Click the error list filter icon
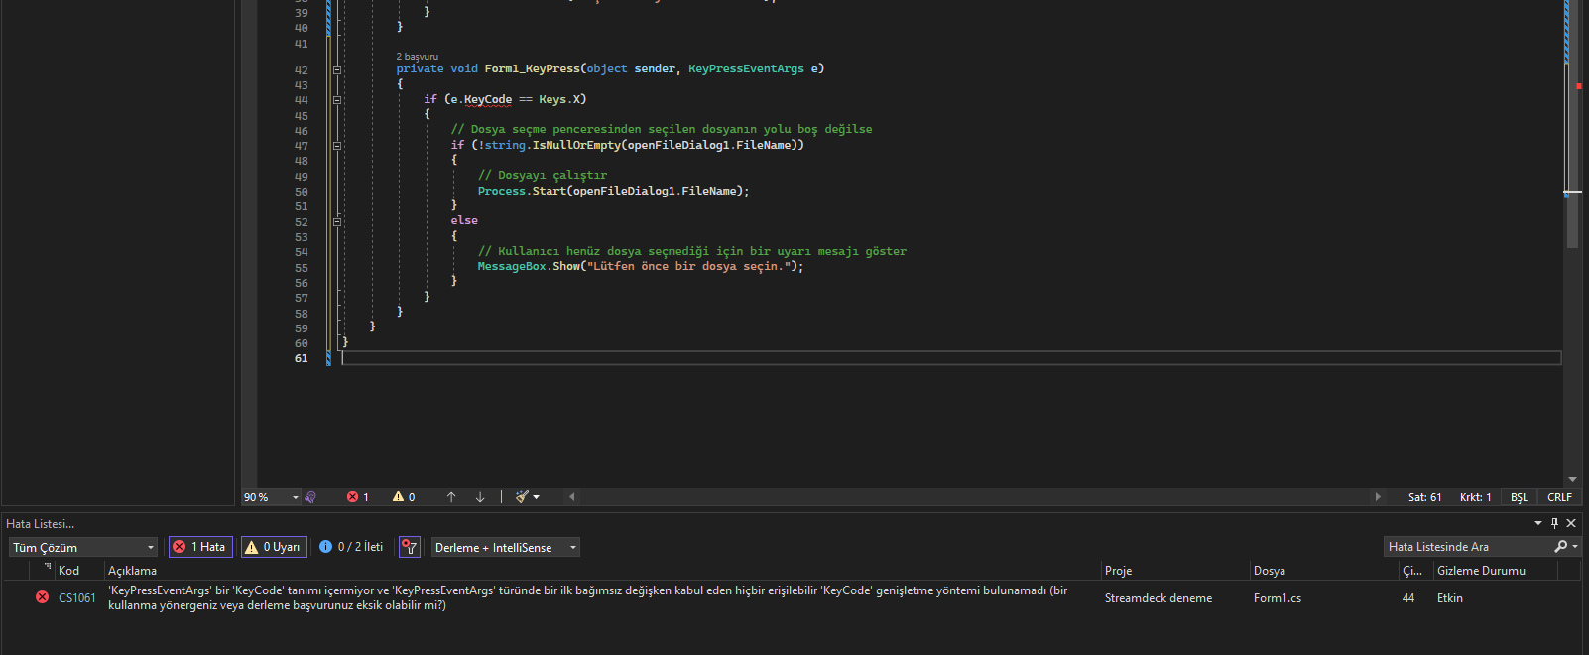This screenshot has height=655, width=1589. tap(409, 547)
